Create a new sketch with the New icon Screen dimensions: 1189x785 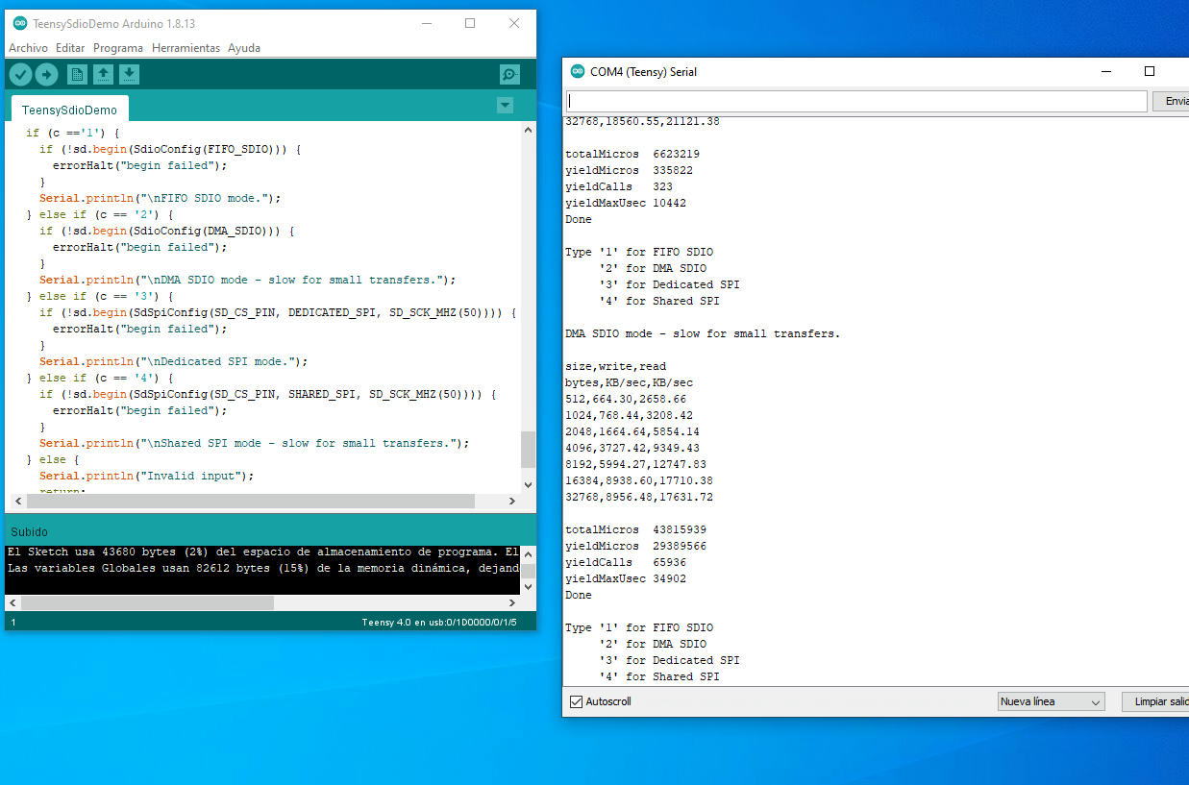(77, 75)
